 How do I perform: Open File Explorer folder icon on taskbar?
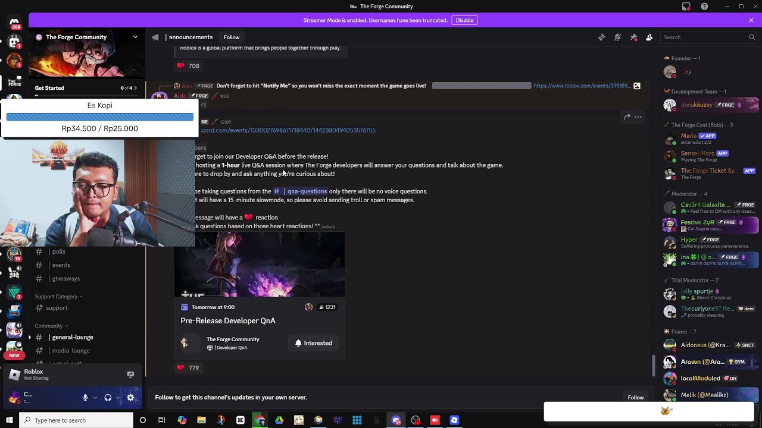click(201, 420)
